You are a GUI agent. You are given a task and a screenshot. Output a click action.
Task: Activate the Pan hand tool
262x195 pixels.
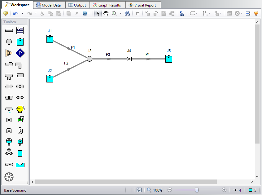point(106,13)
